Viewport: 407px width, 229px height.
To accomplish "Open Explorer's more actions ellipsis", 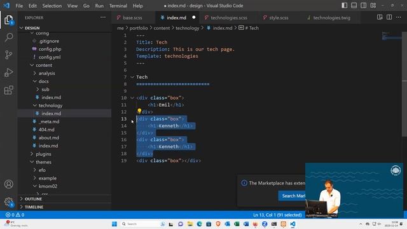I will [x=103, y=17].
